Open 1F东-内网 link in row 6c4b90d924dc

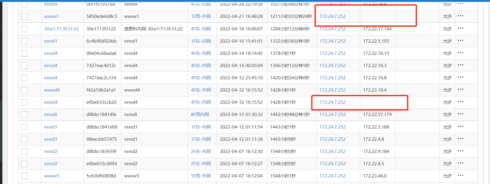point(201,41)
